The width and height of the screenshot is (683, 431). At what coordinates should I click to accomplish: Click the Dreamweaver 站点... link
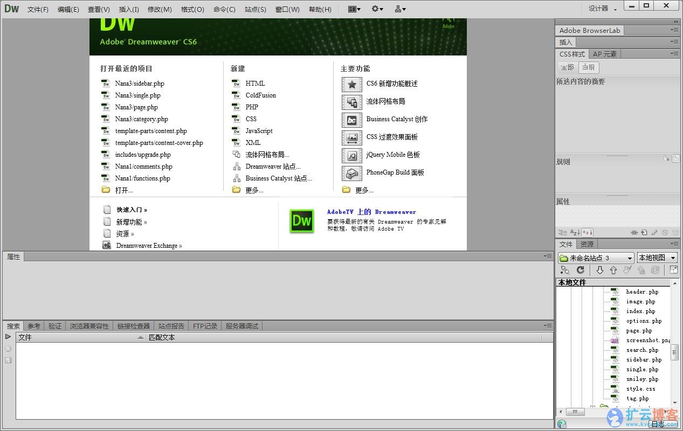[273, 166]
